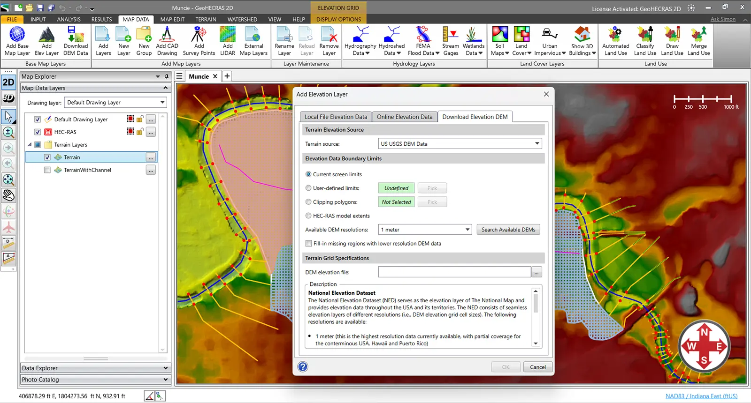Select the HEC-RAS model extents radio button
Viewport: 751px width, 403px height.
(x=308, y=216)
